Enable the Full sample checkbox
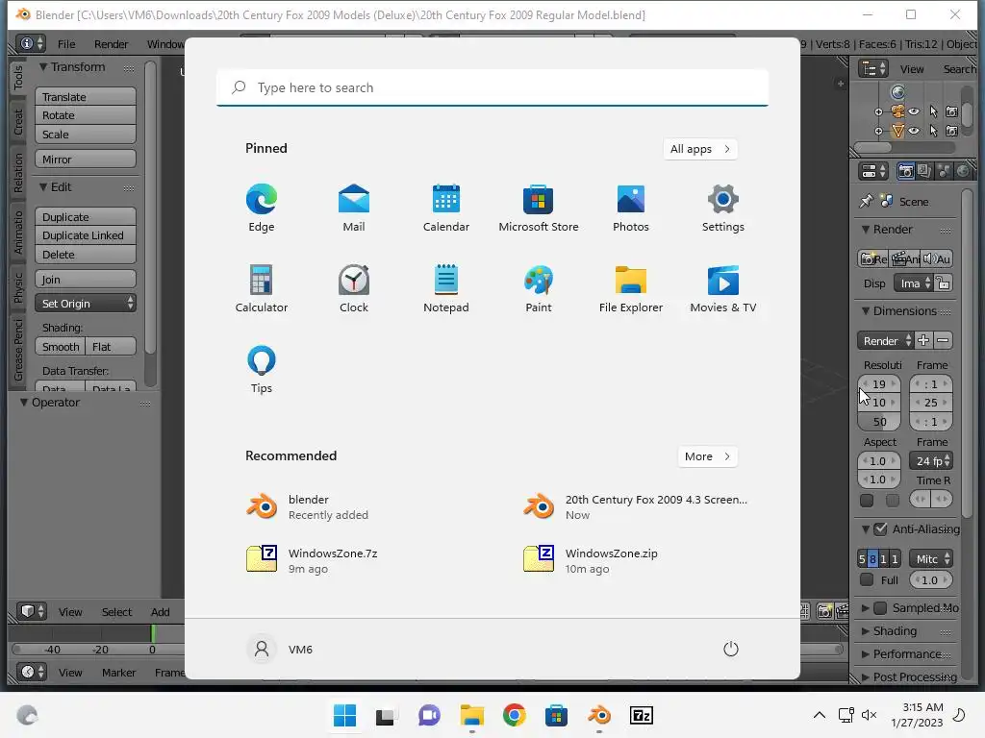 pos(867,579)
